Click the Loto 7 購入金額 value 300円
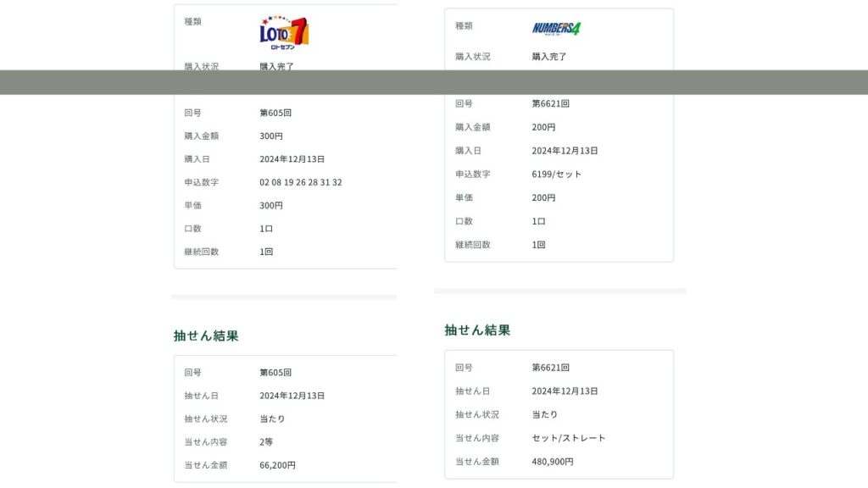Screen dimensions: 868x488 271,136
